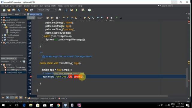Open the File menu

point(2,6)
